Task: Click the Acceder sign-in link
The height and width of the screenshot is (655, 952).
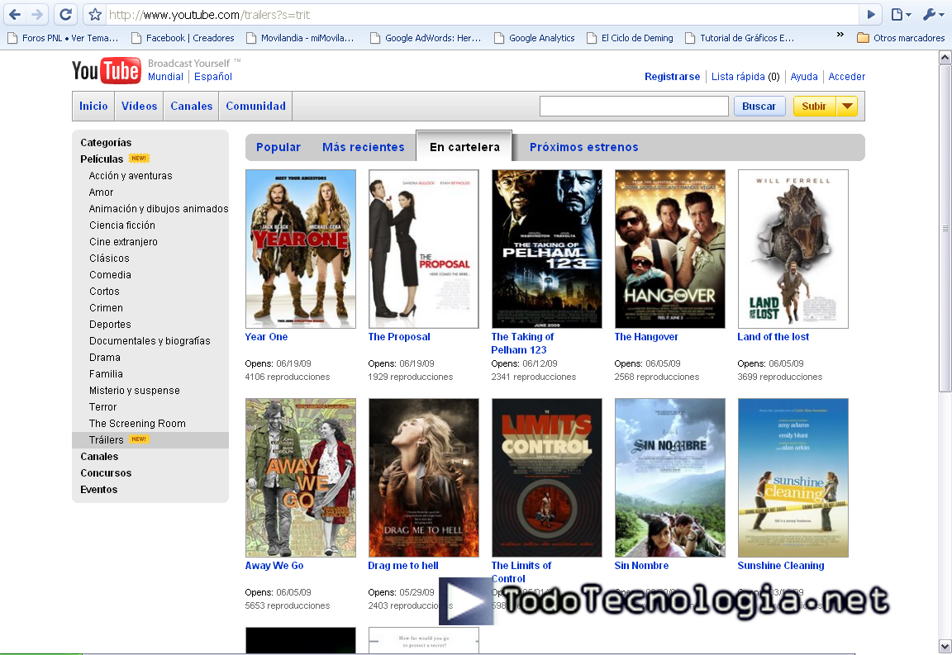Action: click(846, 77)
